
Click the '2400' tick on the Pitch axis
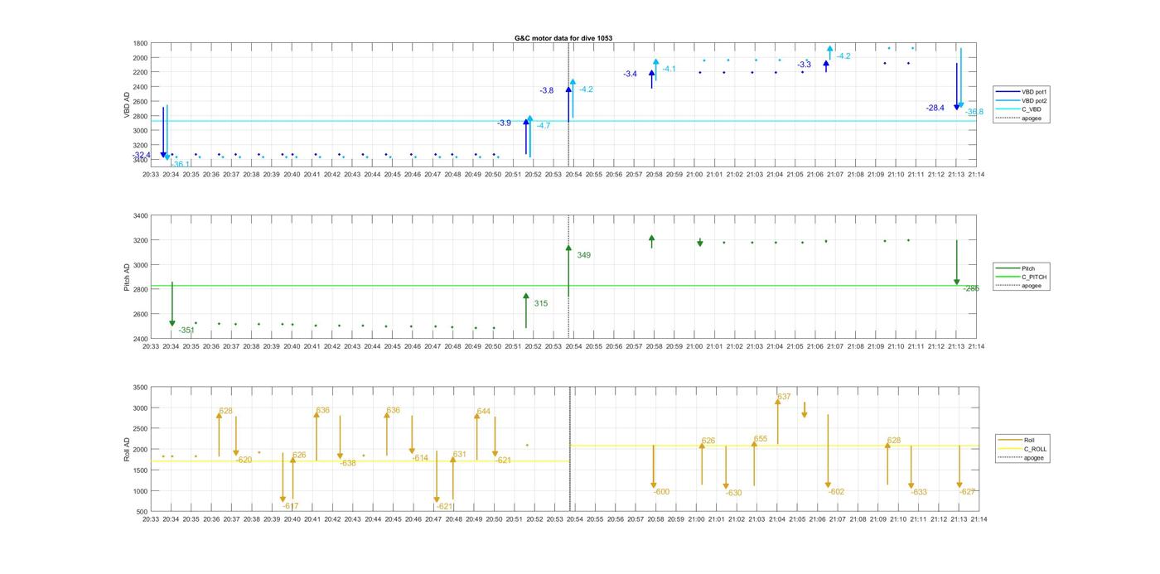[140, 339]
